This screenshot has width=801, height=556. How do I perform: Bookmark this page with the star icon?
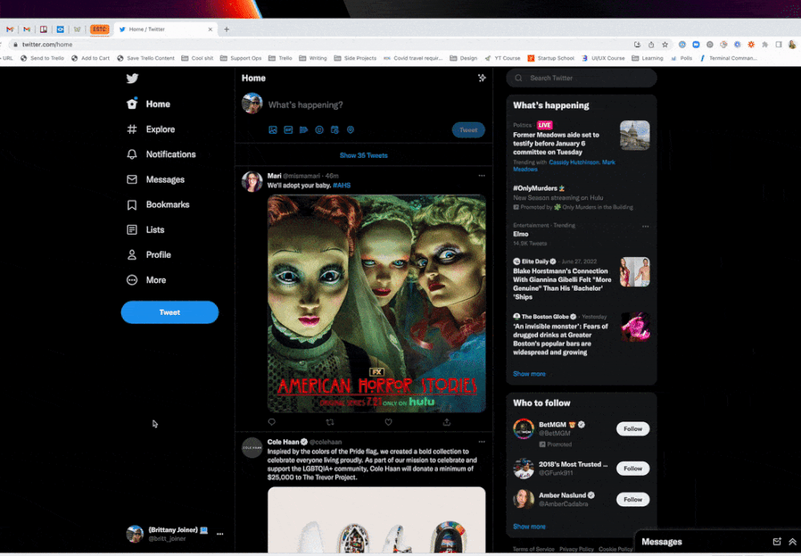pyautogui.click(x=665, y=44)
